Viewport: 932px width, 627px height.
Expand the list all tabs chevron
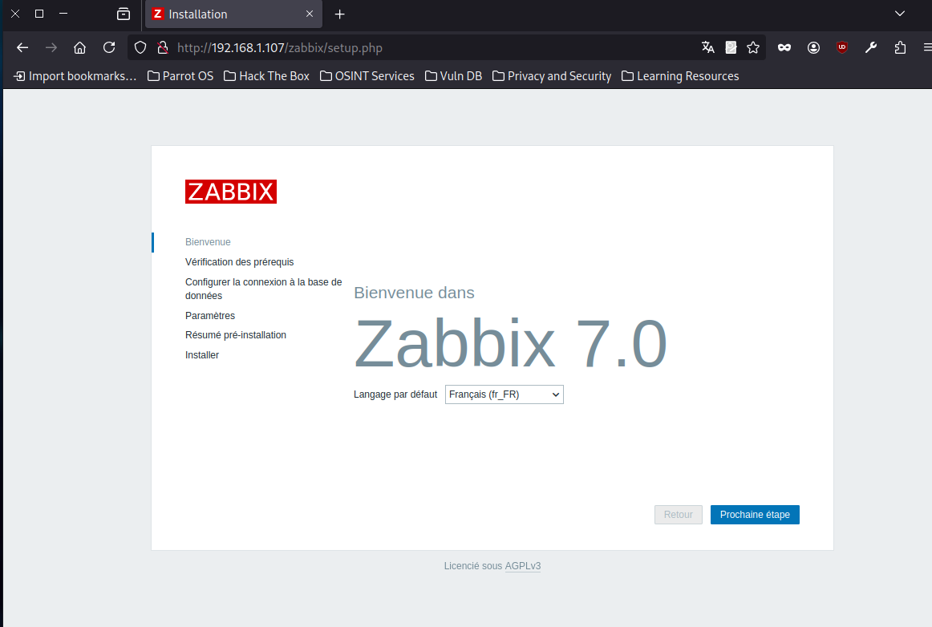tap(900, 14)
